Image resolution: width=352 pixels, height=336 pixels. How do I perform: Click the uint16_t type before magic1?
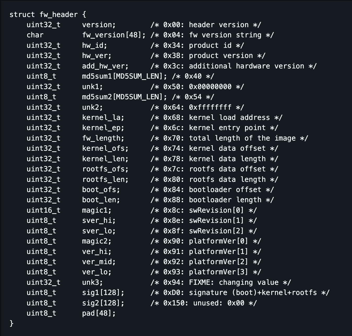[43, 210]
